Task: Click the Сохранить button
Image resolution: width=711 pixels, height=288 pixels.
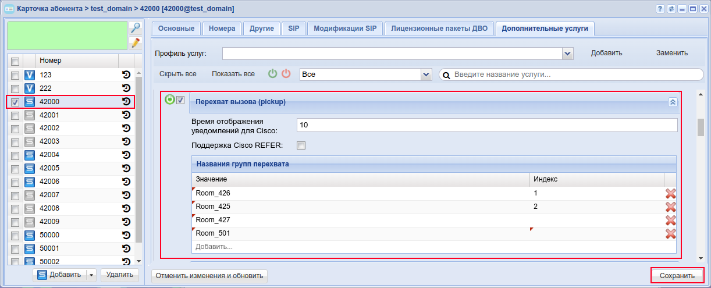Action: point(677,276)
